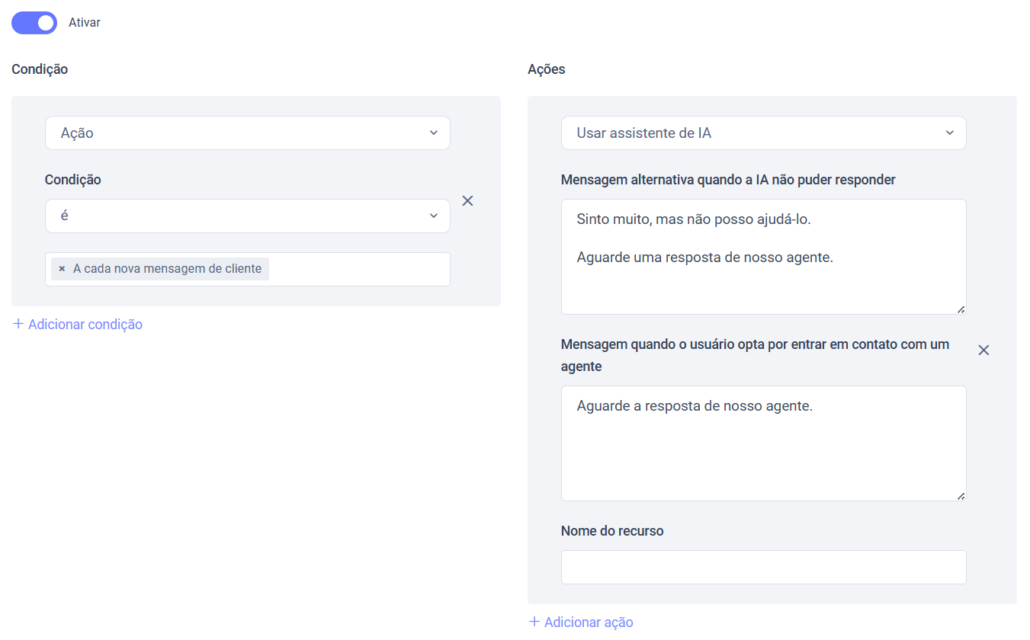Click the Ativar label text
The width and height of the screenshot is (1030, 640).
point(85,23)
